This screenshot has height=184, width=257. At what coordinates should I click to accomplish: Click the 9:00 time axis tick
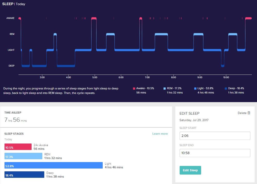click(x=200, y=77)
